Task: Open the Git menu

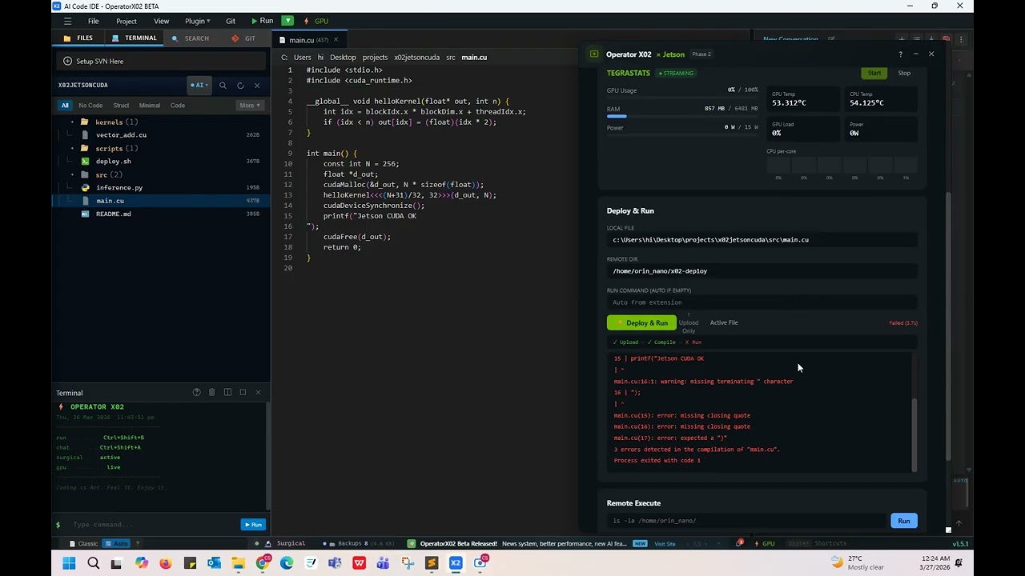Action: pyautogui.click(x=231, y=21)
